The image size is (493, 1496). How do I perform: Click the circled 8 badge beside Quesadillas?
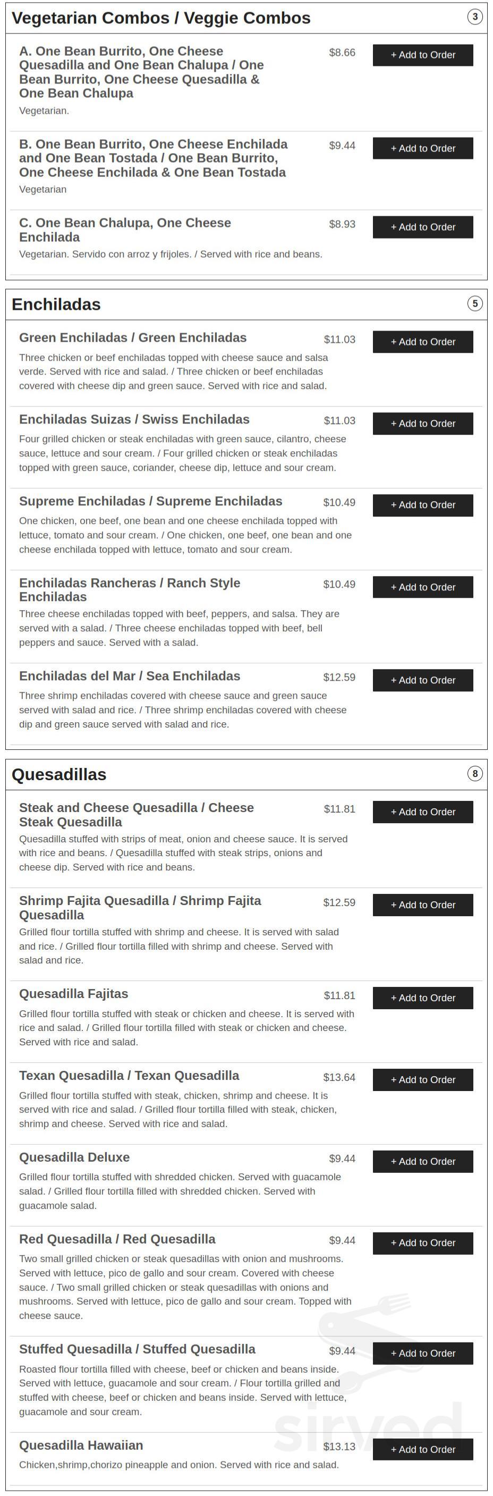(475, 774)
